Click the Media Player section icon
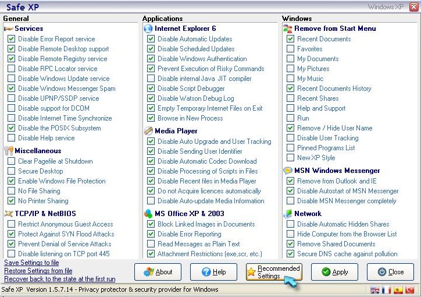The image size is (421, 297). pyautogui.click(x=148, y=131)
